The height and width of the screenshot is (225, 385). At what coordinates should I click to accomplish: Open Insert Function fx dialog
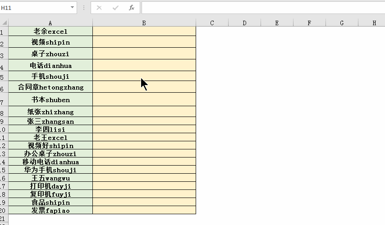point(132,8)
